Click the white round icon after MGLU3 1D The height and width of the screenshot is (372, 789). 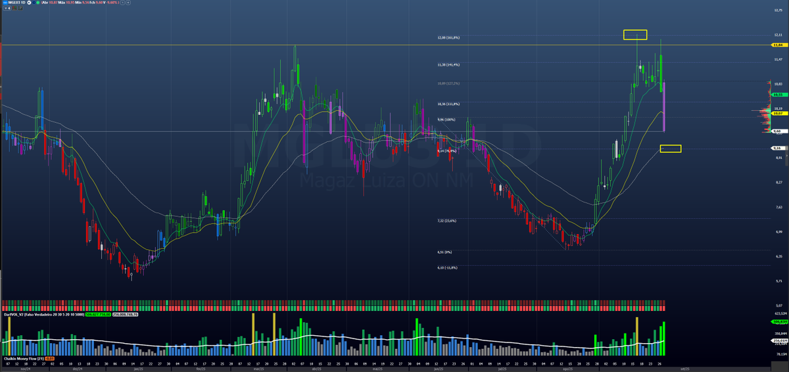pos(29,3)
